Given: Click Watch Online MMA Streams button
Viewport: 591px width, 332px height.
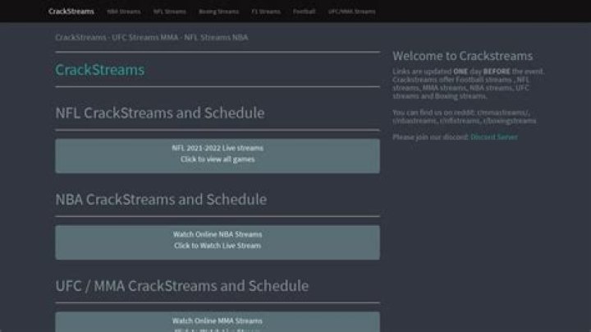Looking at the screenshot, I should [x=218, y=320].
